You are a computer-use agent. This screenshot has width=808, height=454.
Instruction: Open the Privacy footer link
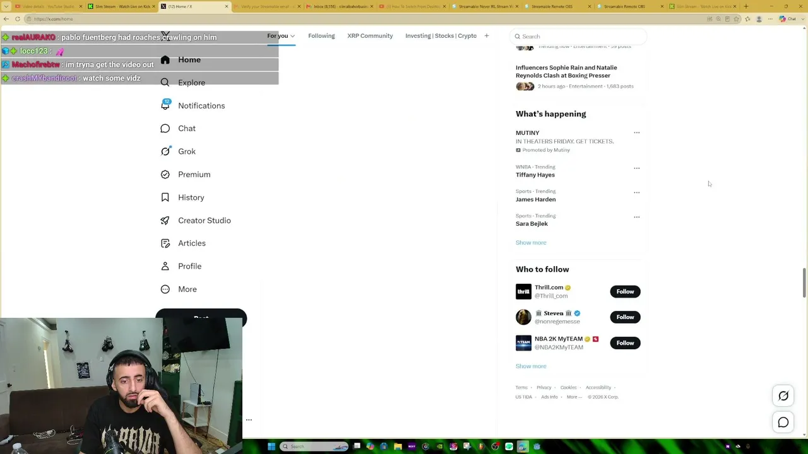(x=544, y=388)
